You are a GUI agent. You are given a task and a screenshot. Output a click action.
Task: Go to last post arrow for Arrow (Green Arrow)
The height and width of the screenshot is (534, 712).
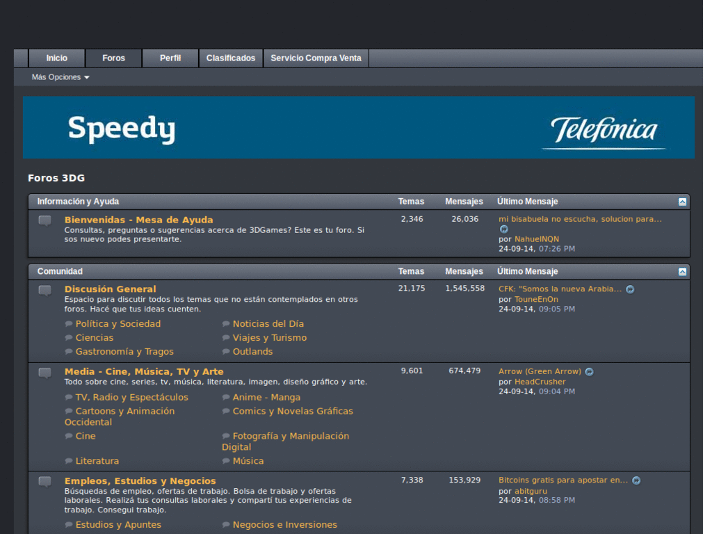(x=589, y=372)
